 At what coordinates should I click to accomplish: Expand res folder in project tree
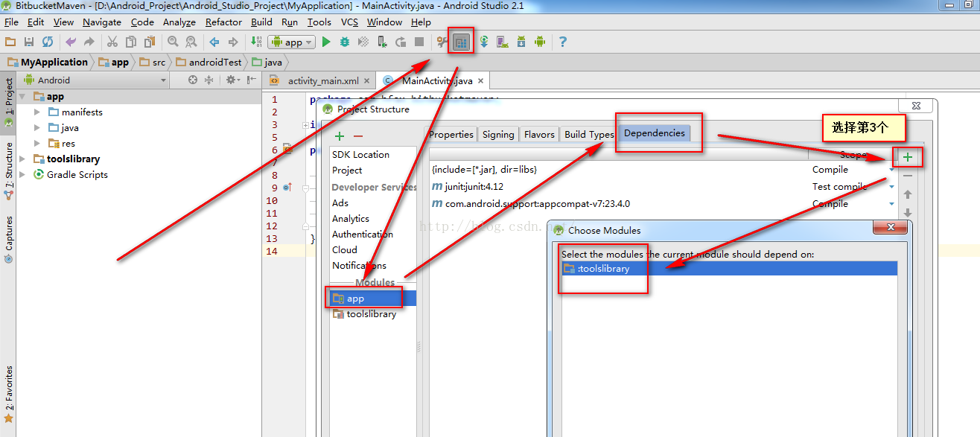tap(37, 143)
